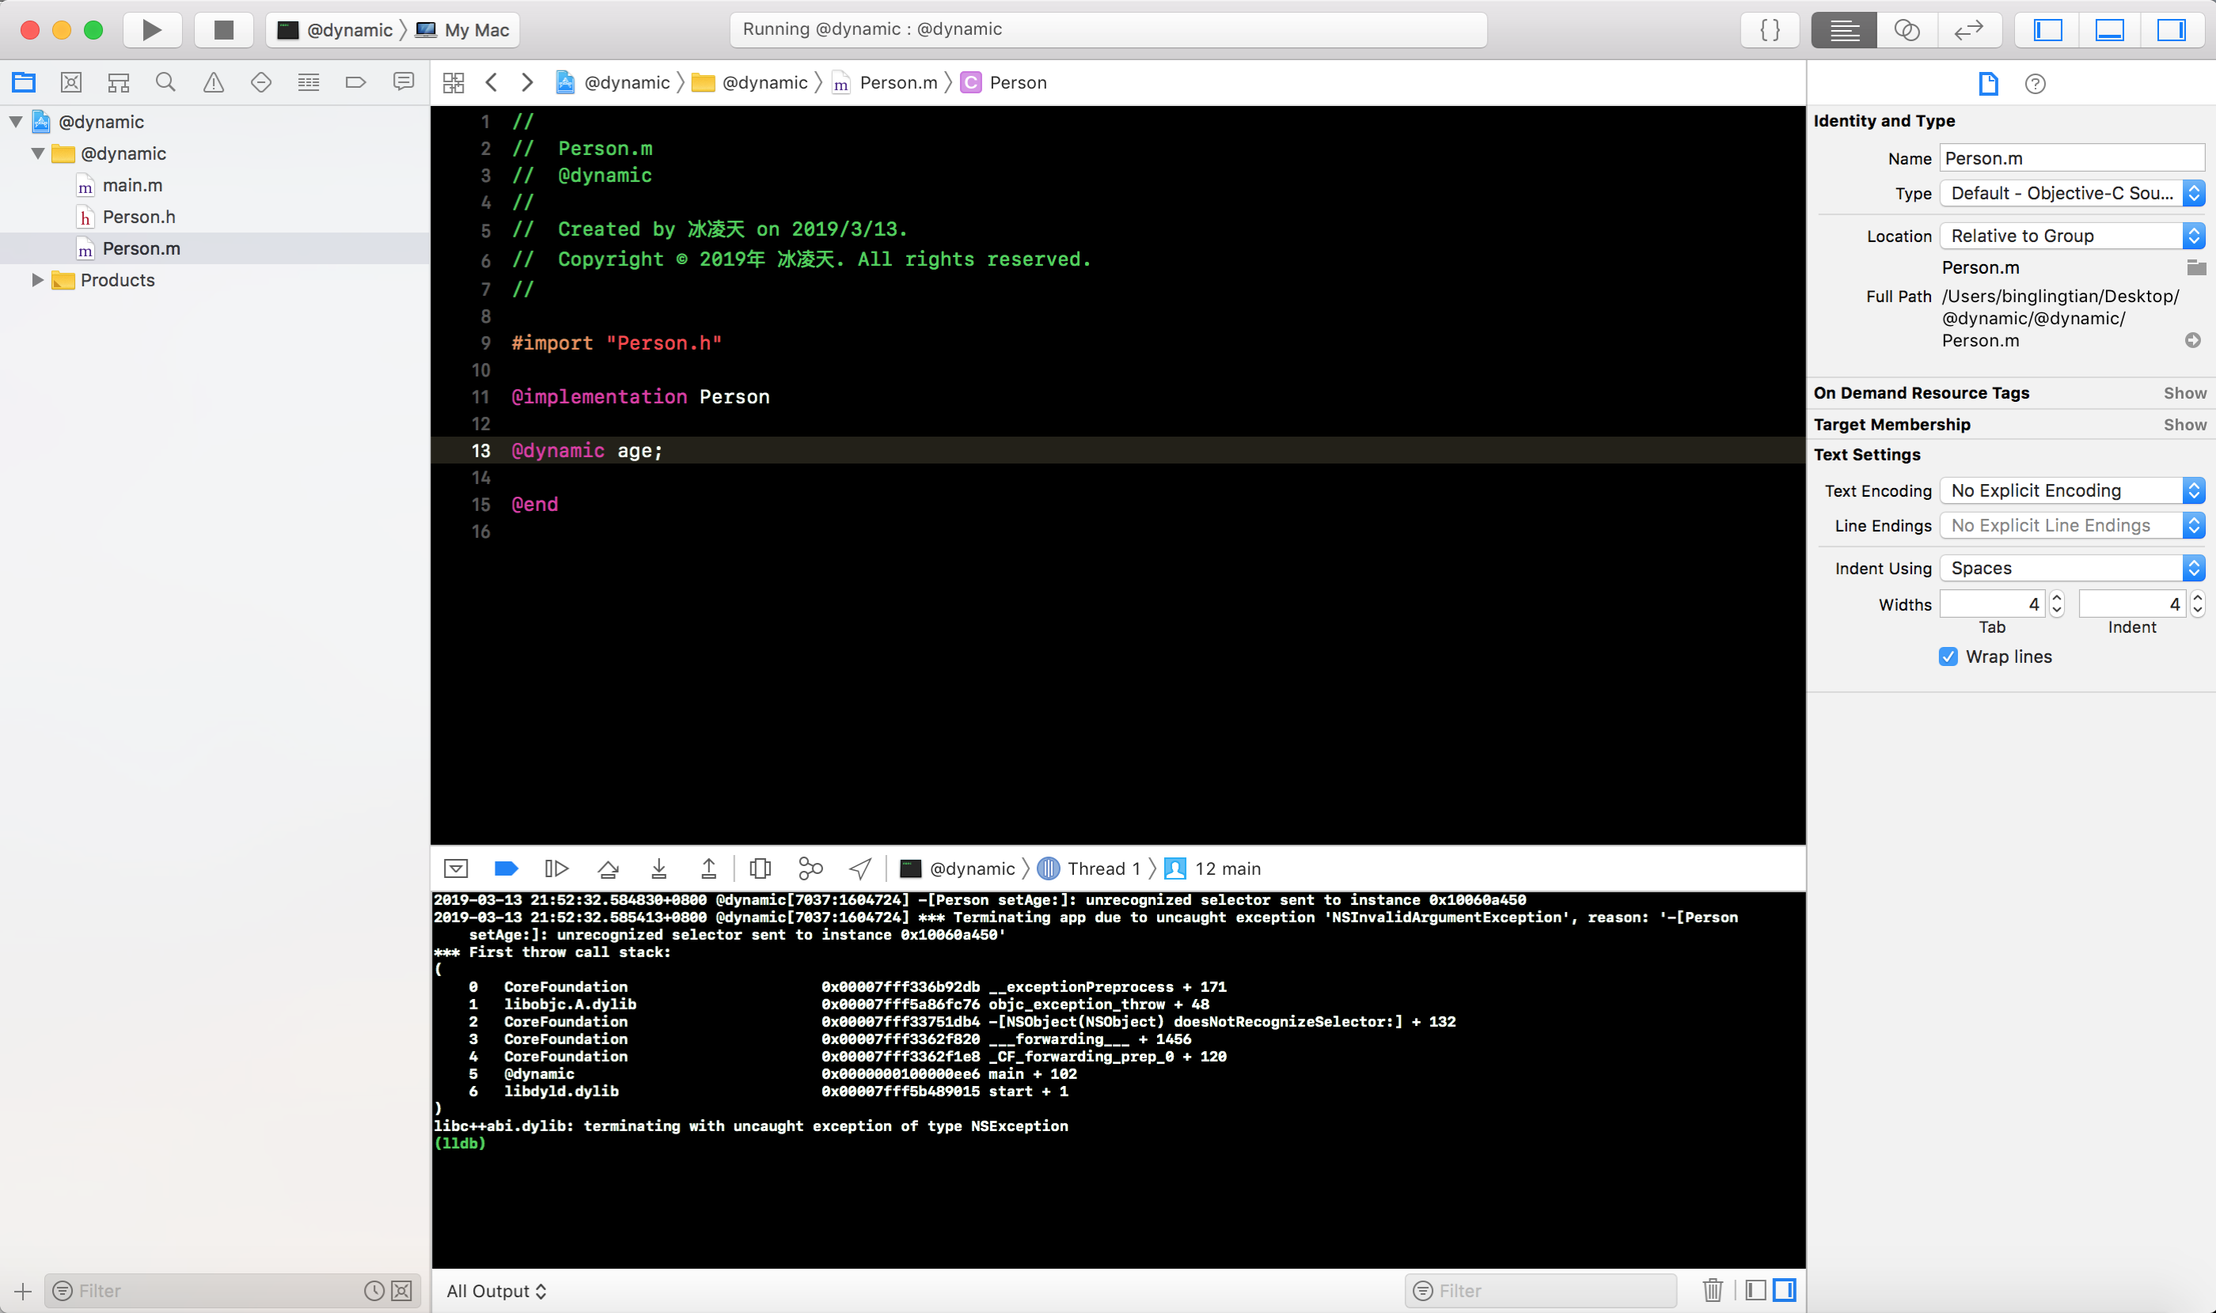
Task: Open the Find navigator magnifier icon
Action: (x=165, y=82)
